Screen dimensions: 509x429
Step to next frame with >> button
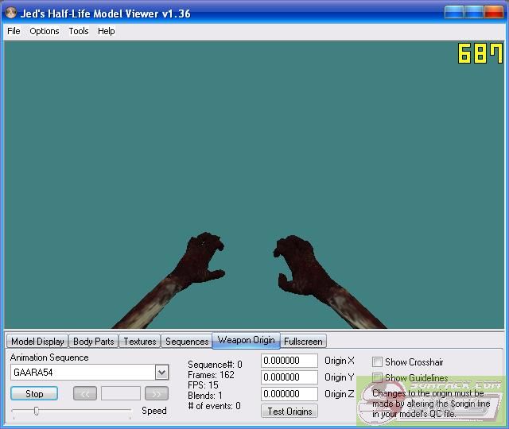(x=157, y=393)
